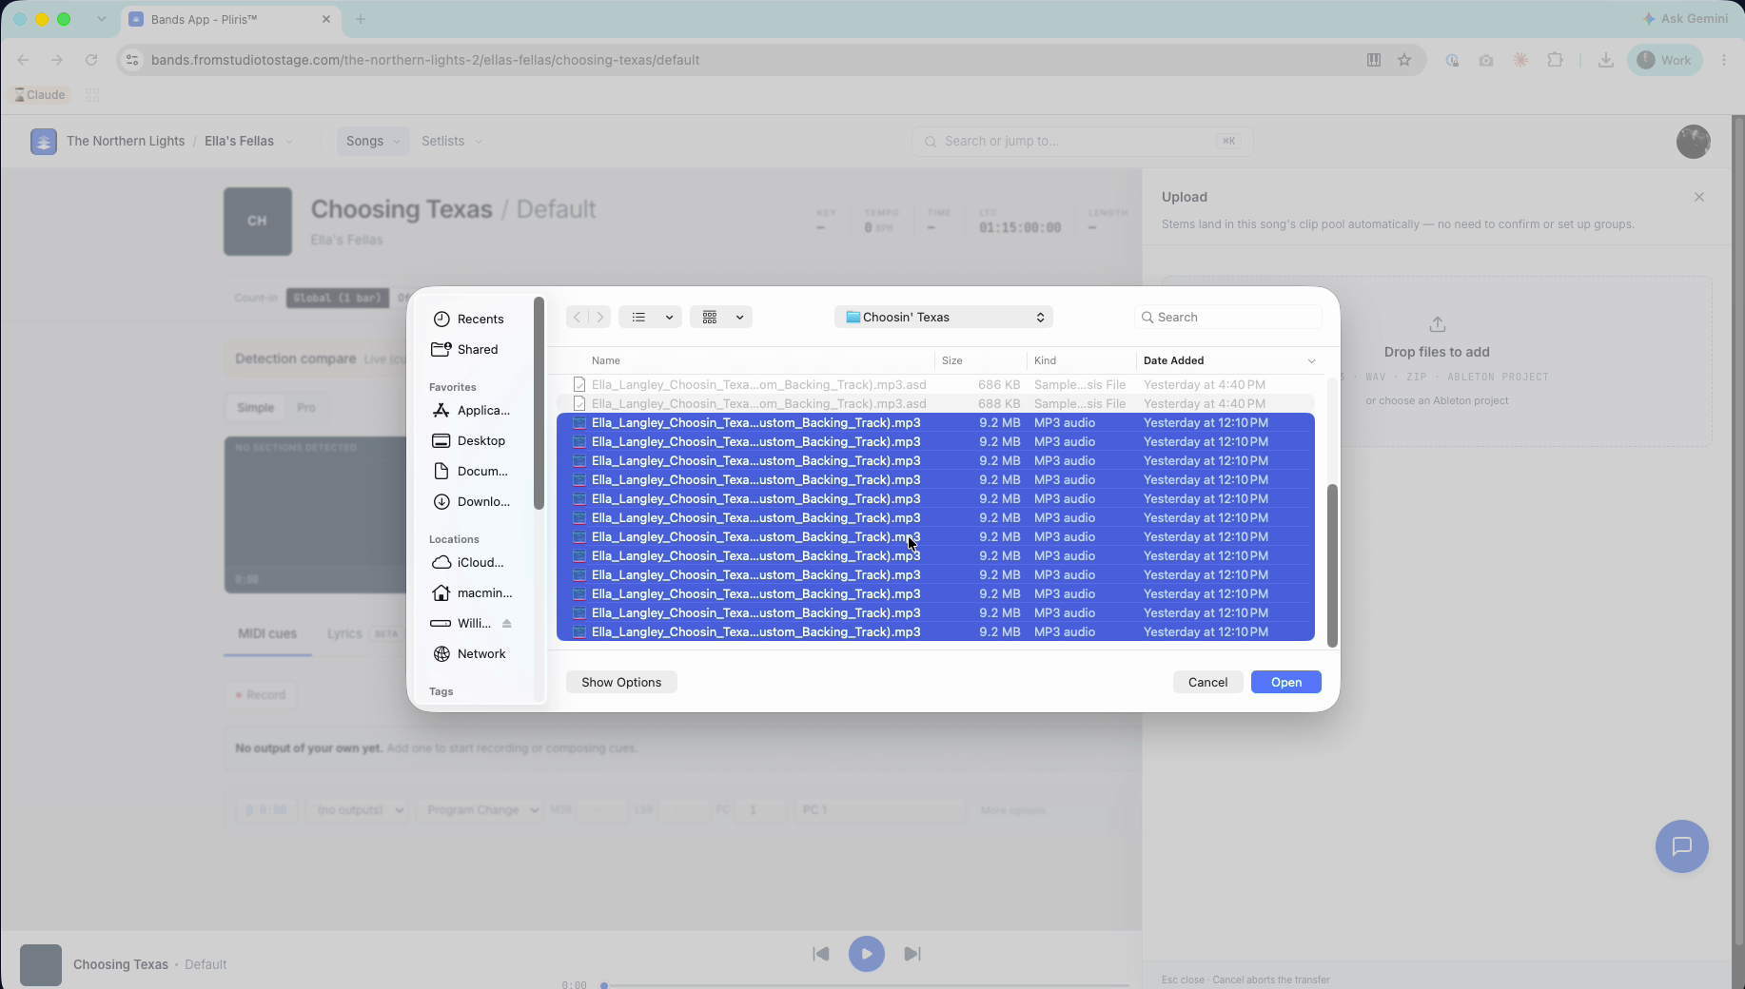Switch to Pro detection mode
Screen dimensions: 1745x989
[x=305, y=407]
